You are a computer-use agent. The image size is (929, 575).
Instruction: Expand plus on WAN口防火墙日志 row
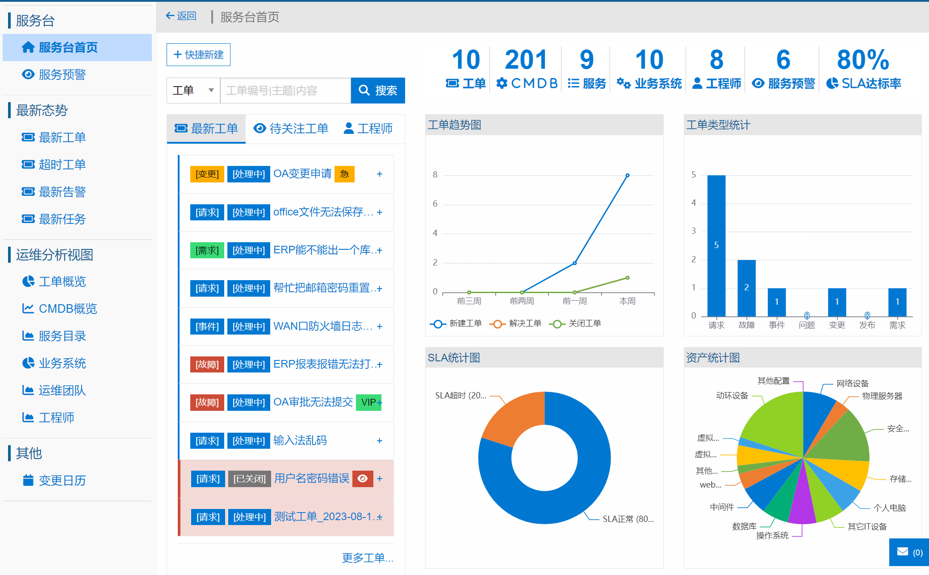(380, 327)
